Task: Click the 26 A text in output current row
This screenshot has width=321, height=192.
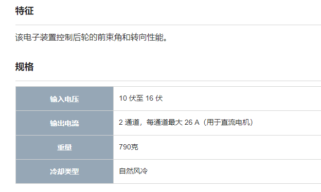Action: coord(192,122)
